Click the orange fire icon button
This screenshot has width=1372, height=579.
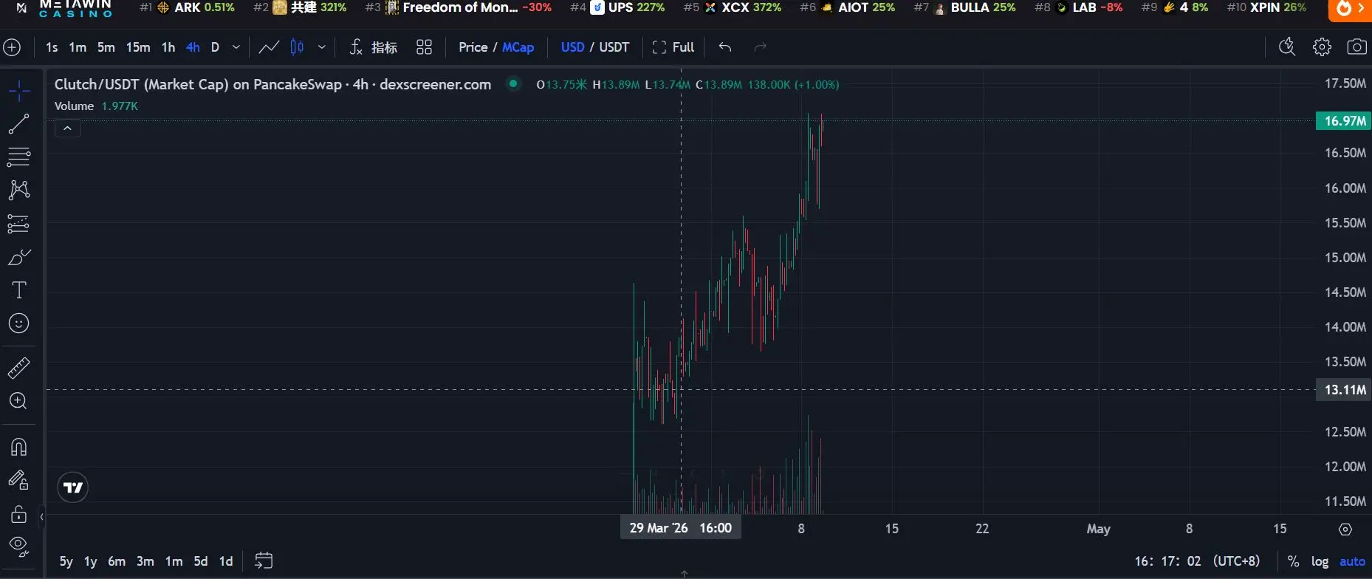tap(1350, 9)
